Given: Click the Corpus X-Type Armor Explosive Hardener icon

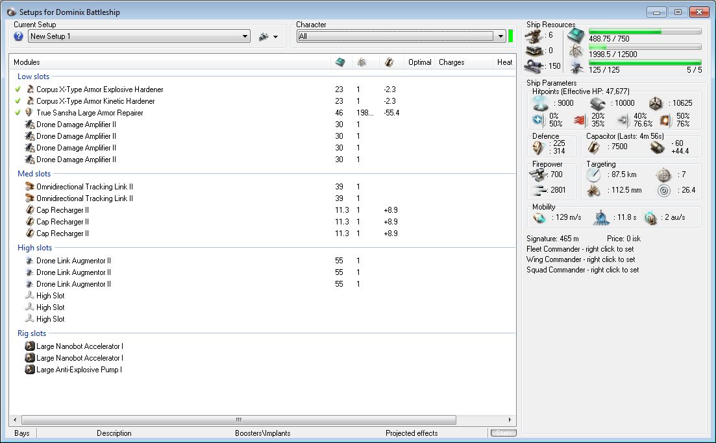Looking at the screenshot, I should pyautogui.click(x=30, y=89).
